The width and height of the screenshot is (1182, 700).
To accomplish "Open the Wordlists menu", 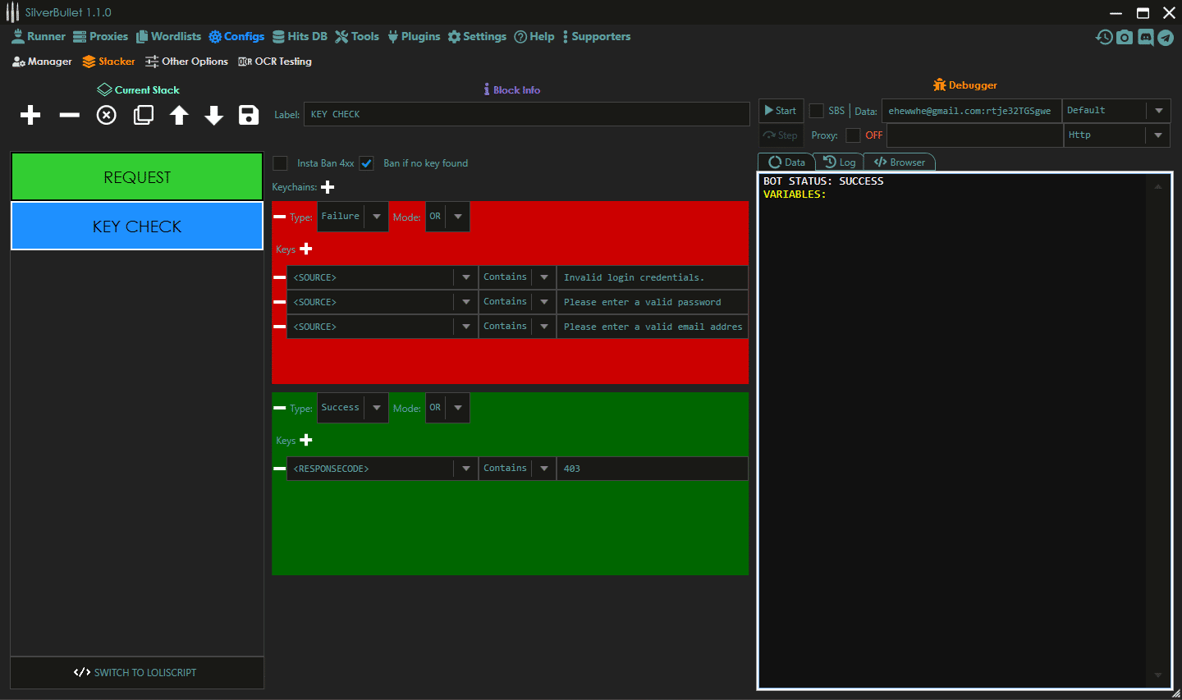I will (168, 37).
